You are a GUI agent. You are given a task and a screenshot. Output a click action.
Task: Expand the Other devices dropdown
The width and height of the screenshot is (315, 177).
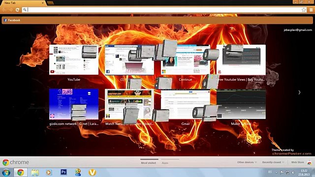pyautogui.click(x=247, y=162)
